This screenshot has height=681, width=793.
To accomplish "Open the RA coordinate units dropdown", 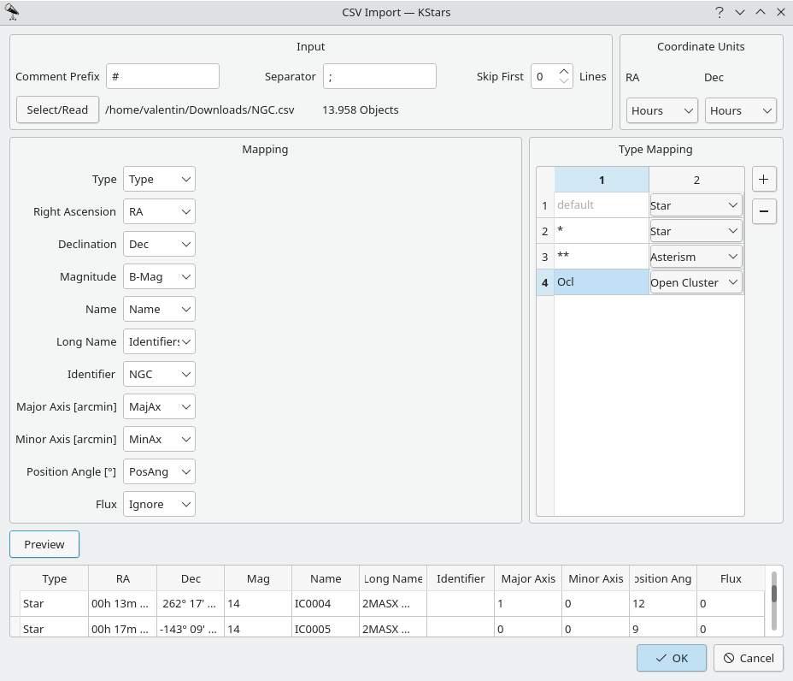I will coord(661,110).
